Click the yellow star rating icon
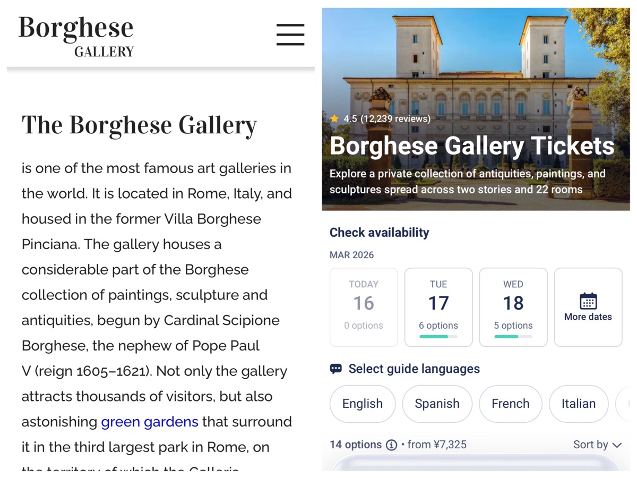The height and width of the screenshot is (478, 637). pos(334,119)
